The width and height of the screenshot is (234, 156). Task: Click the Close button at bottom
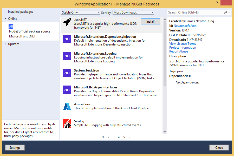219,147
